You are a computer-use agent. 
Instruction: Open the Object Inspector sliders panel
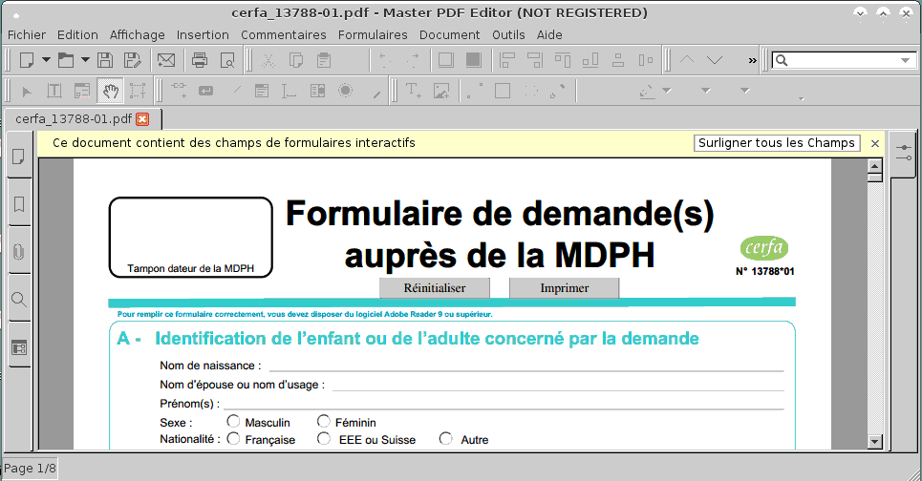(904, 154)
